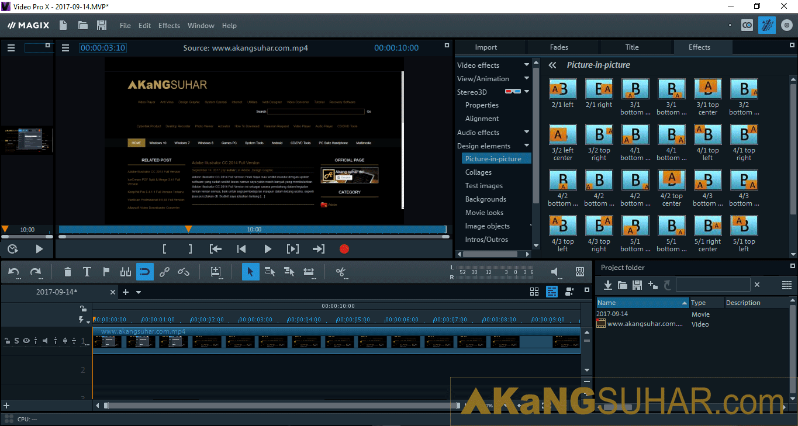The width and height of the screenshot is (798, 426).
Task: Group objects with the chain link icon
Action: click(x=164, y=272)
